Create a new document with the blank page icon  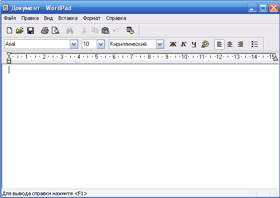point(9,31)
